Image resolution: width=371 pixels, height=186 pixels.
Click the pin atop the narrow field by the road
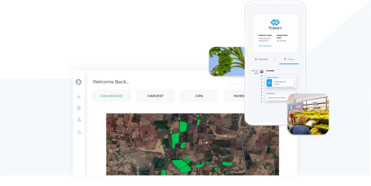tap(198, 116)
